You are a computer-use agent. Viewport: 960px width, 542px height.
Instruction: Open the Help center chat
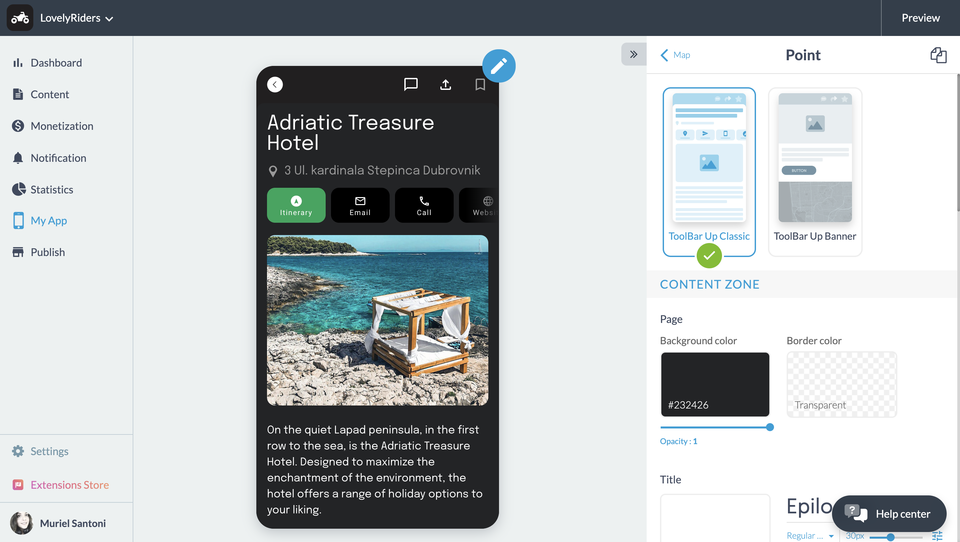coord(889,513)
